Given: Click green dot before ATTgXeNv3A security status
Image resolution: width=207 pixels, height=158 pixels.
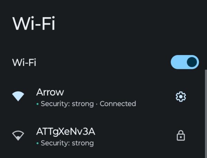Looking at the screenshot, I should [x=37, y=143].
